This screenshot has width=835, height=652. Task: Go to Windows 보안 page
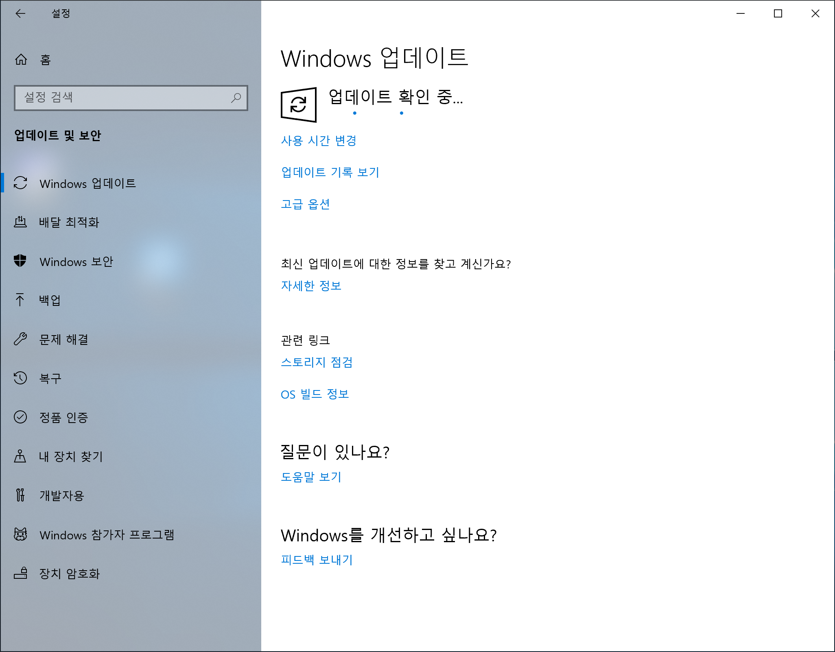click(131, 261)
